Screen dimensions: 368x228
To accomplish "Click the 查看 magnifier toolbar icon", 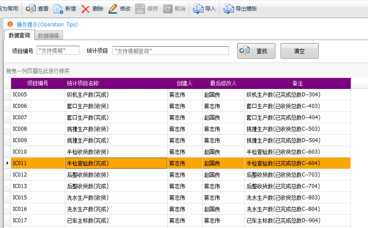I will point(31,9).
